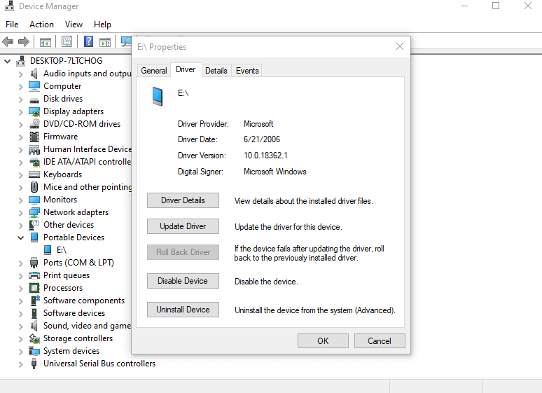Viewport: 542px width, 393px height.
Task: Expand the System devices category
Action: click(x=21, y=352)
